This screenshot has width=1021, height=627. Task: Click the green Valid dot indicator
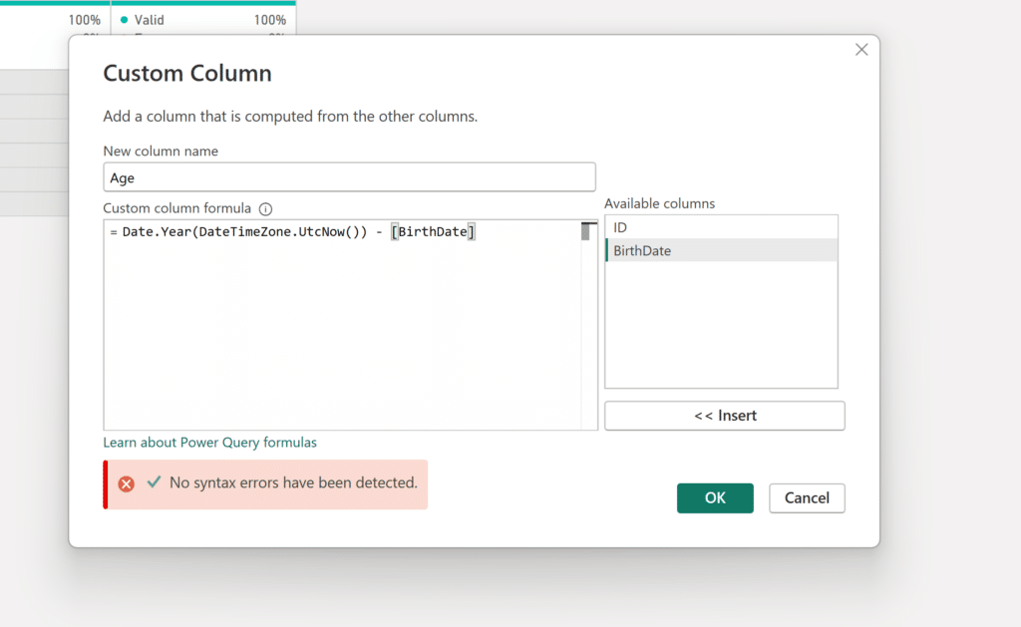pyautogui.click(x=124, y=20)
